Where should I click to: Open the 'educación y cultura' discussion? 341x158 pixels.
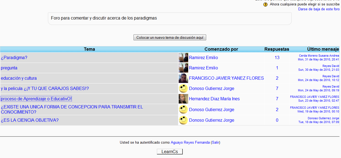tap(19, 78)
